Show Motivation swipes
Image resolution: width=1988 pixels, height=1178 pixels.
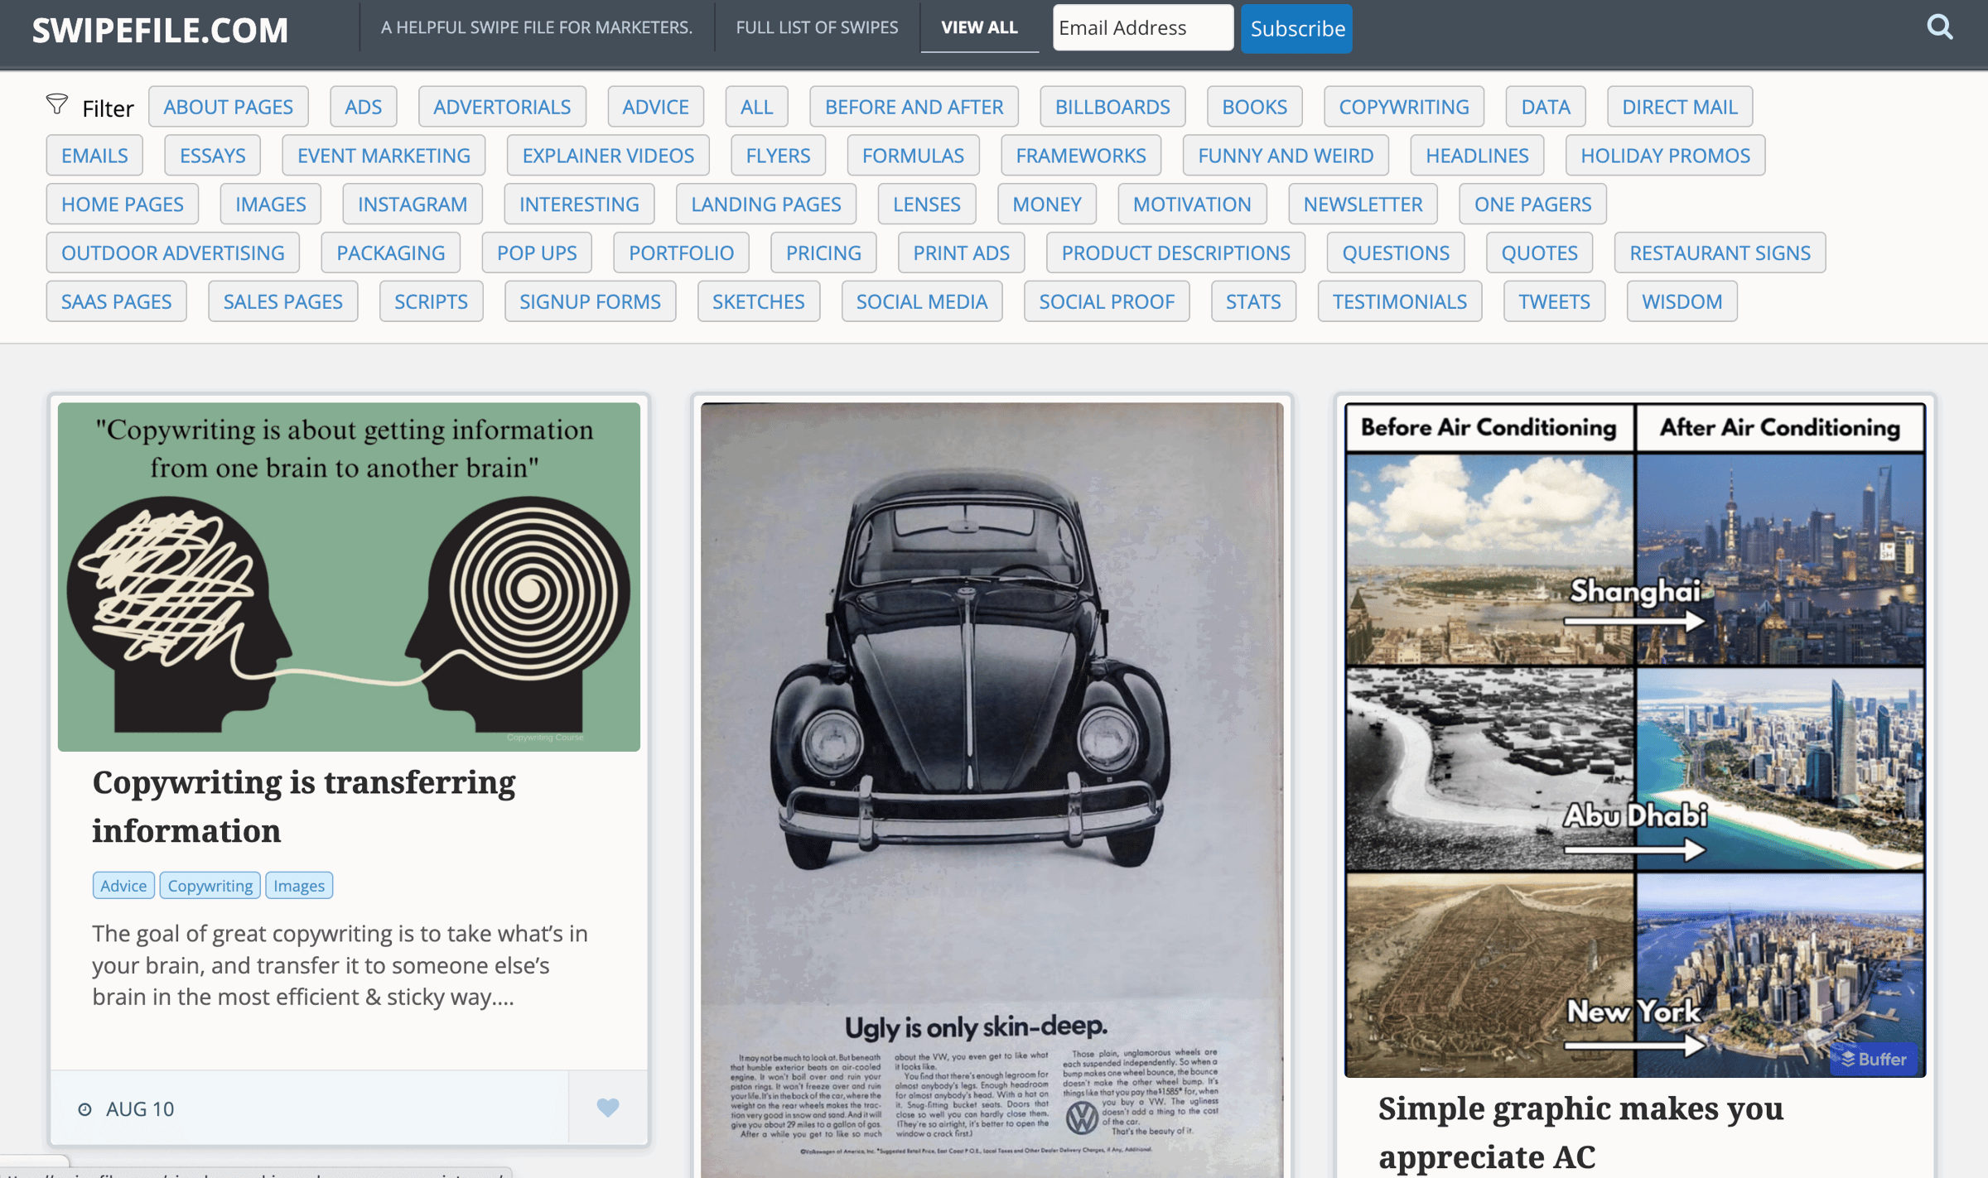pos(1192,204)
